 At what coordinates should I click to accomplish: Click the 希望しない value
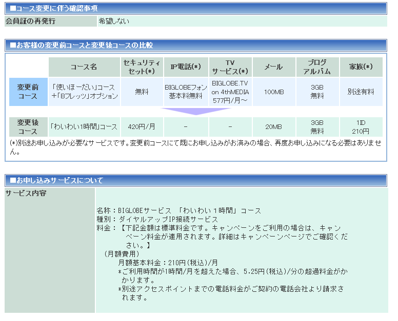114,21
